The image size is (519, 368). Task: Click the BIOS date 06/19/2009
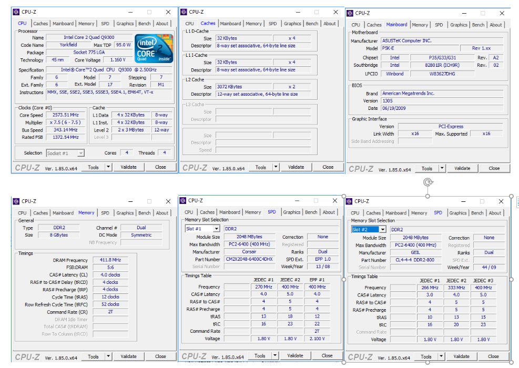442,108
